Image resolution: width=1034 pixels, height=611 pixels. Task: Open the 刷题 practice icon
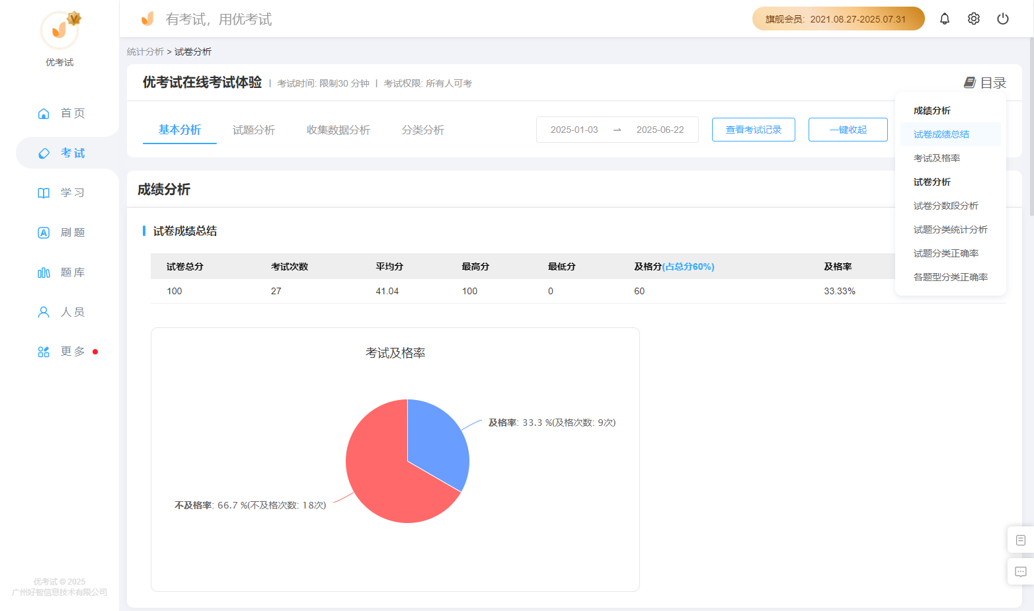click(44, 233)
